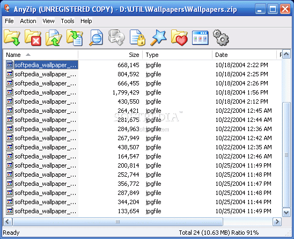Click the horizontal scrollbar thumb
The width and height of the screenshot is (294, 239).
[117, 222]
